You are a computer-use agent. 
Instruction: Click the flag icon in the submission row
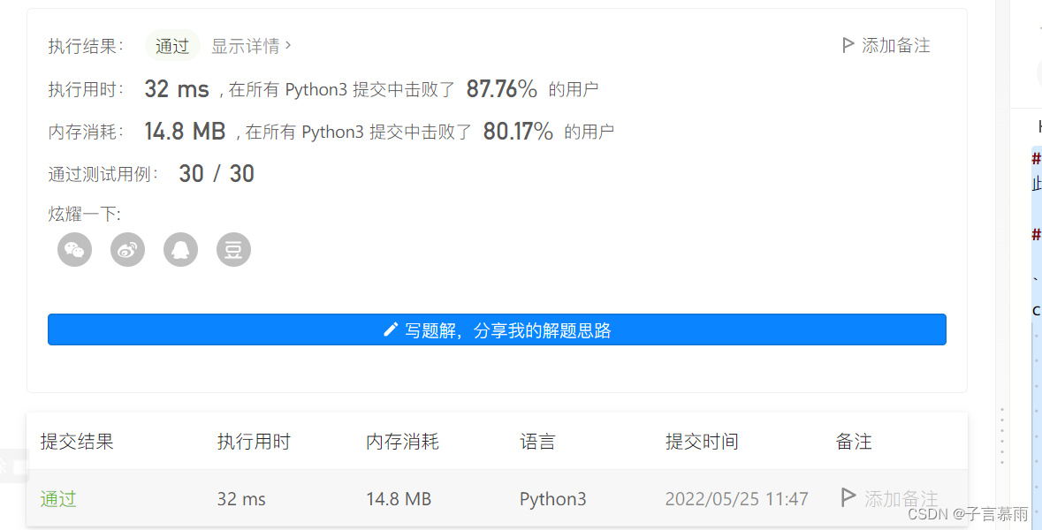848,498
